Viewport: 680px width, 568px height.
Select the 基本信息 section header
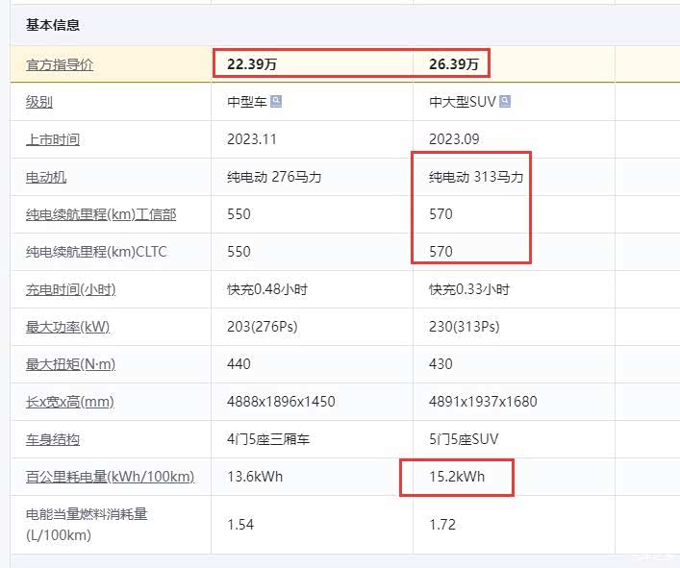pyautogui.click(x=53, y=25)
